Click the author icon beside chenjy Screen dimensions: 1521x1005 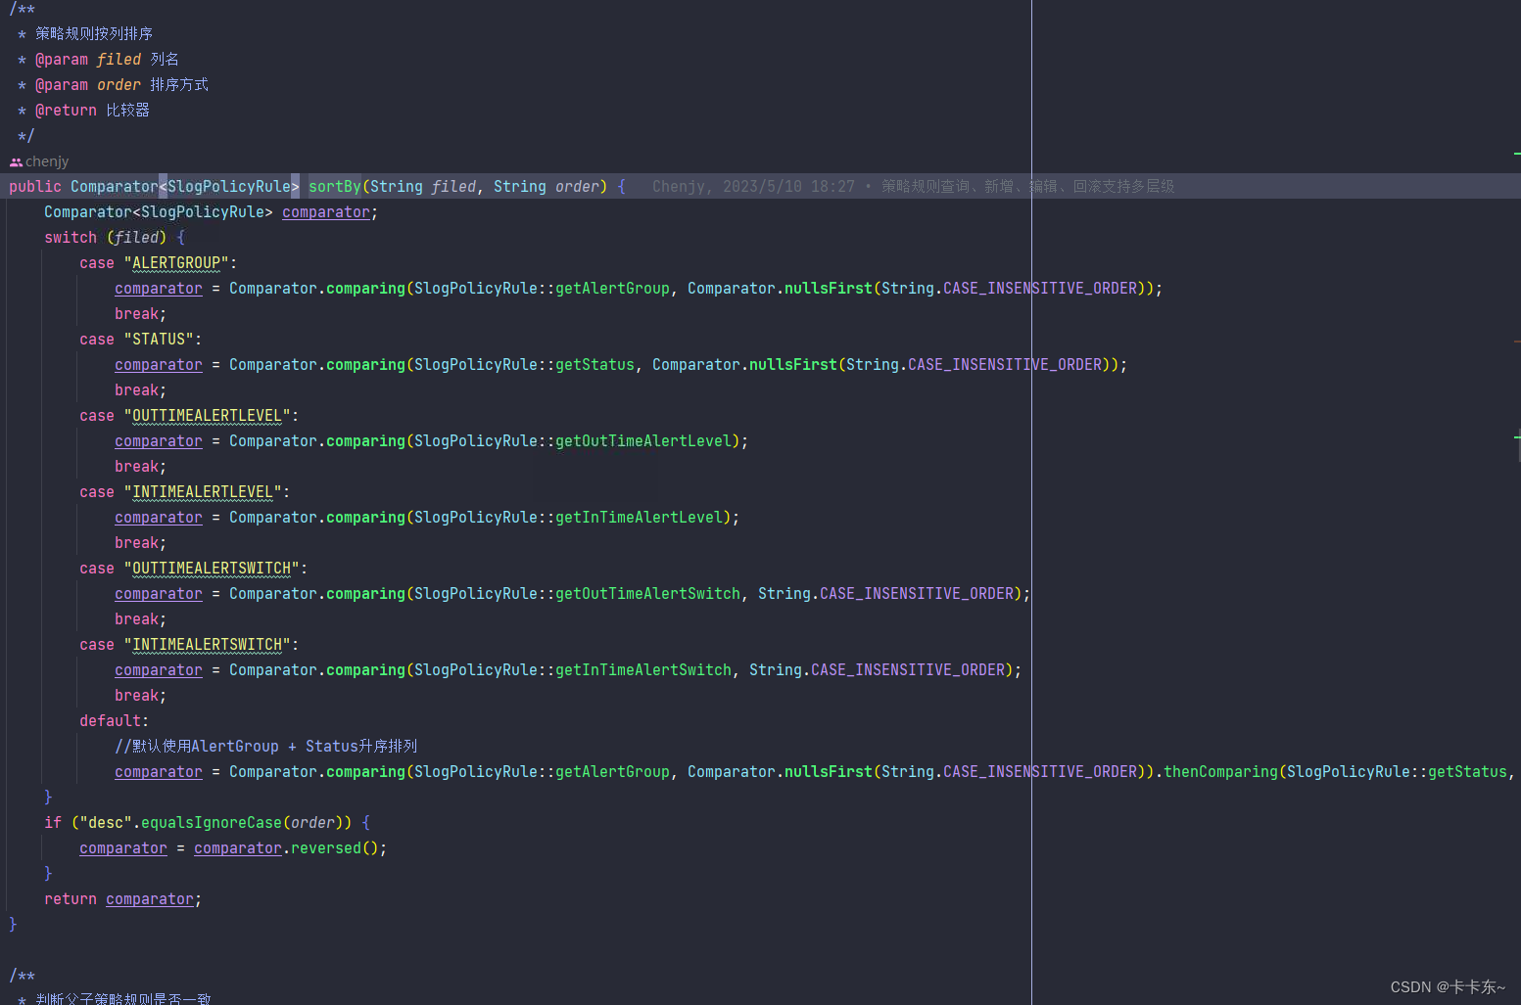click(x=16, y=162)
